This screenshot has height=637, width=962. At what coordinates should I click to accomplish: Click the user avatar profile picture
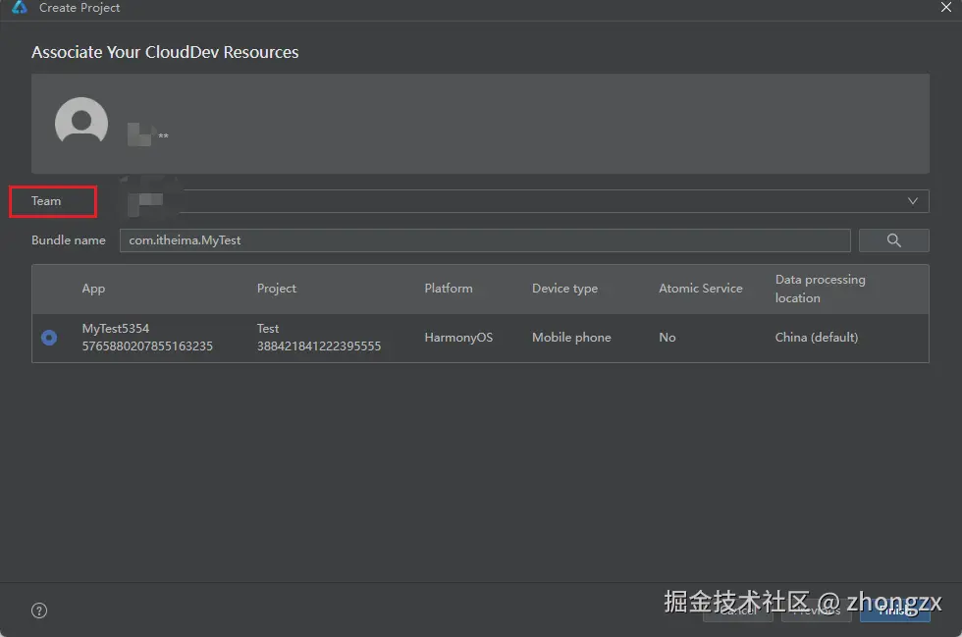[x=81, y=124]
